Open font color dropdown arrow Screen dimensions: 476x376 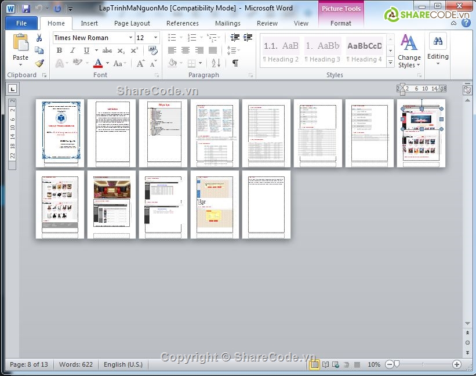tap(107, 63)
